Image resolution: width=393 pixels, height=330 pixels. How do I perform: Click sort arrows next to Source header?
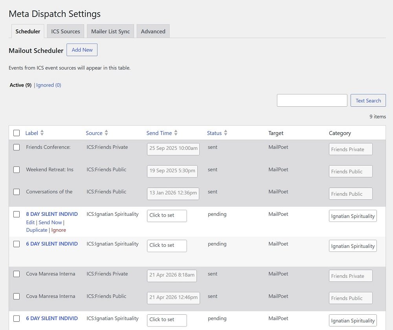106,133
